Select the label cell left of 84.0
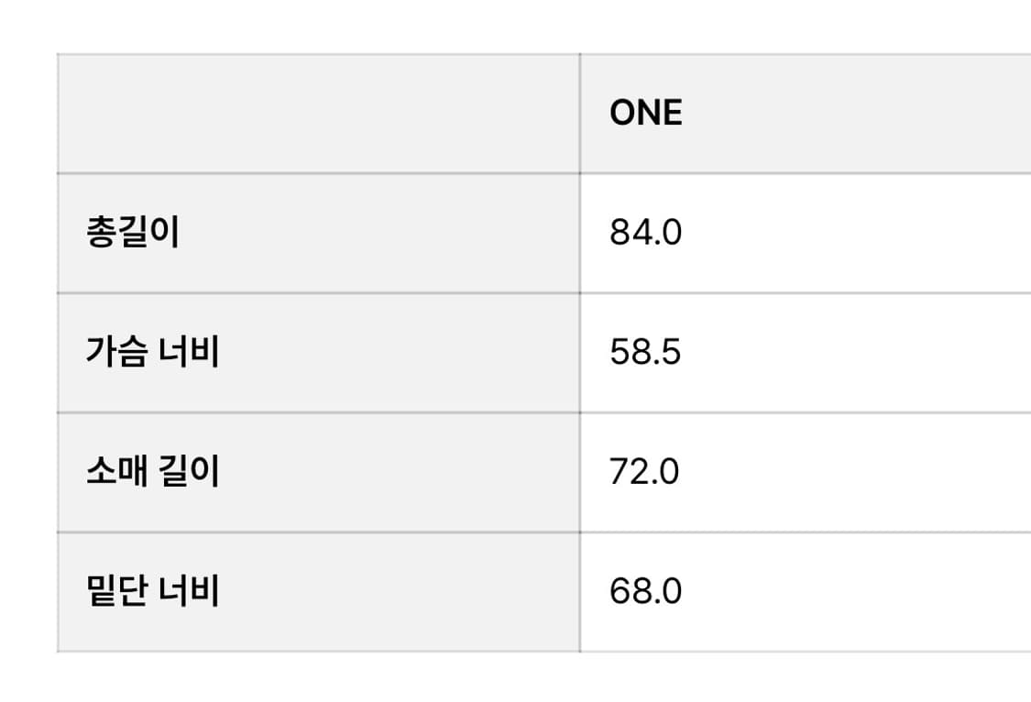This screenshot has height=702, width=1031. pyautogui.click(x=318, y=233)
